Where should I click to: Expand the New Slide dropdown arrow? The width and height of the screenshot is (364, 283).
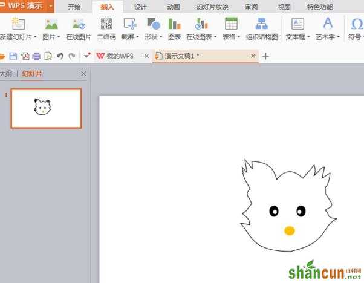(x=35, y=37)
